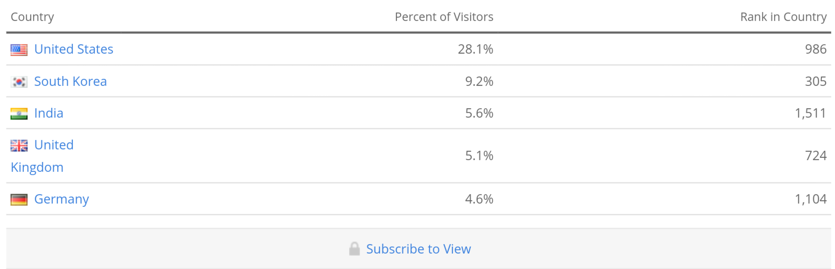
Task: Click the United Kingdom 5.1% value
Action: 479,156
